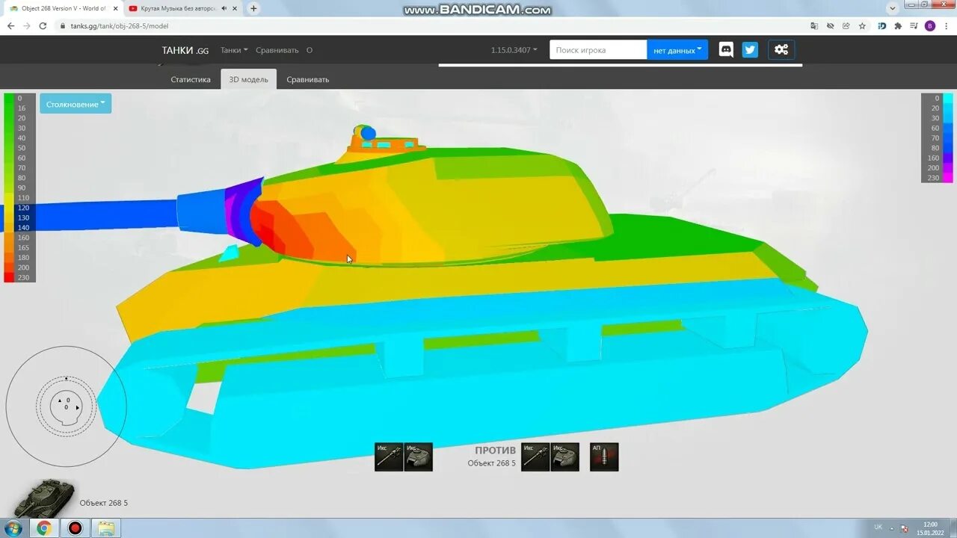Open the Google Translate page icon
Viewport: 957px width, 538px height.
[x=814, y=25]
